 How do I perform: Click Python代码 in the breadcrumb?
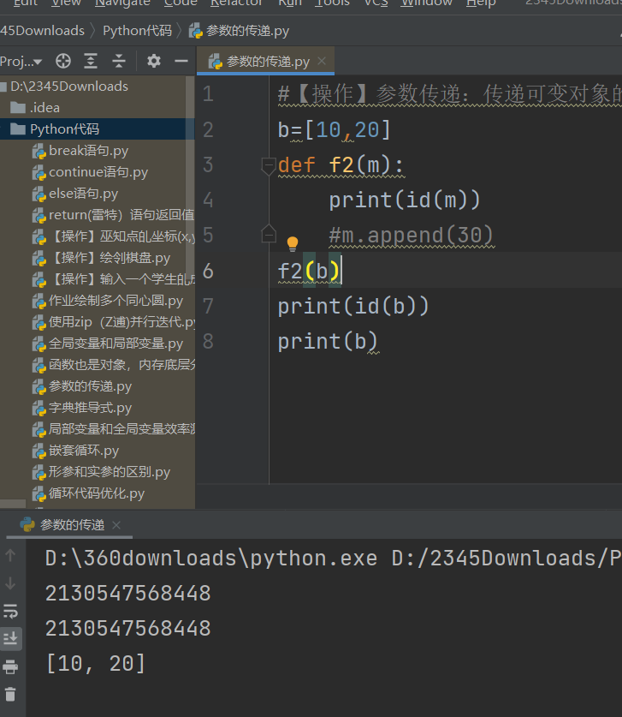(x=137, y=31)
